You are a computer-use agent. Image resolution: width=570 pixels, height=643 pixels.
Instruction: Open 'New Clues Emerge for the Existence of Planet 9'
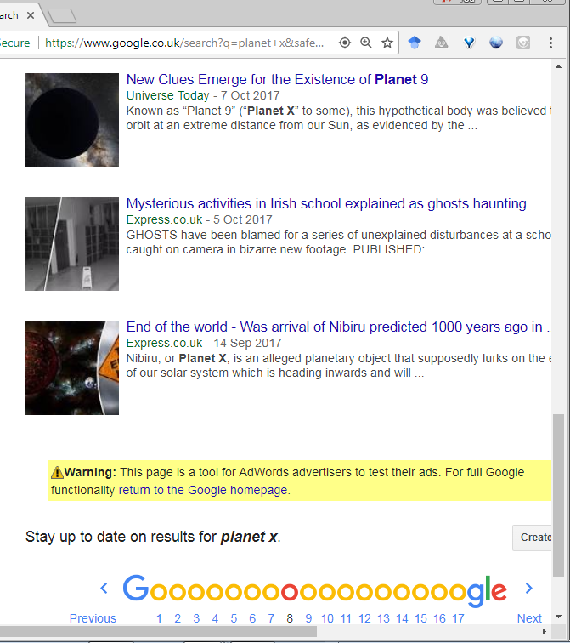point(277,80)
